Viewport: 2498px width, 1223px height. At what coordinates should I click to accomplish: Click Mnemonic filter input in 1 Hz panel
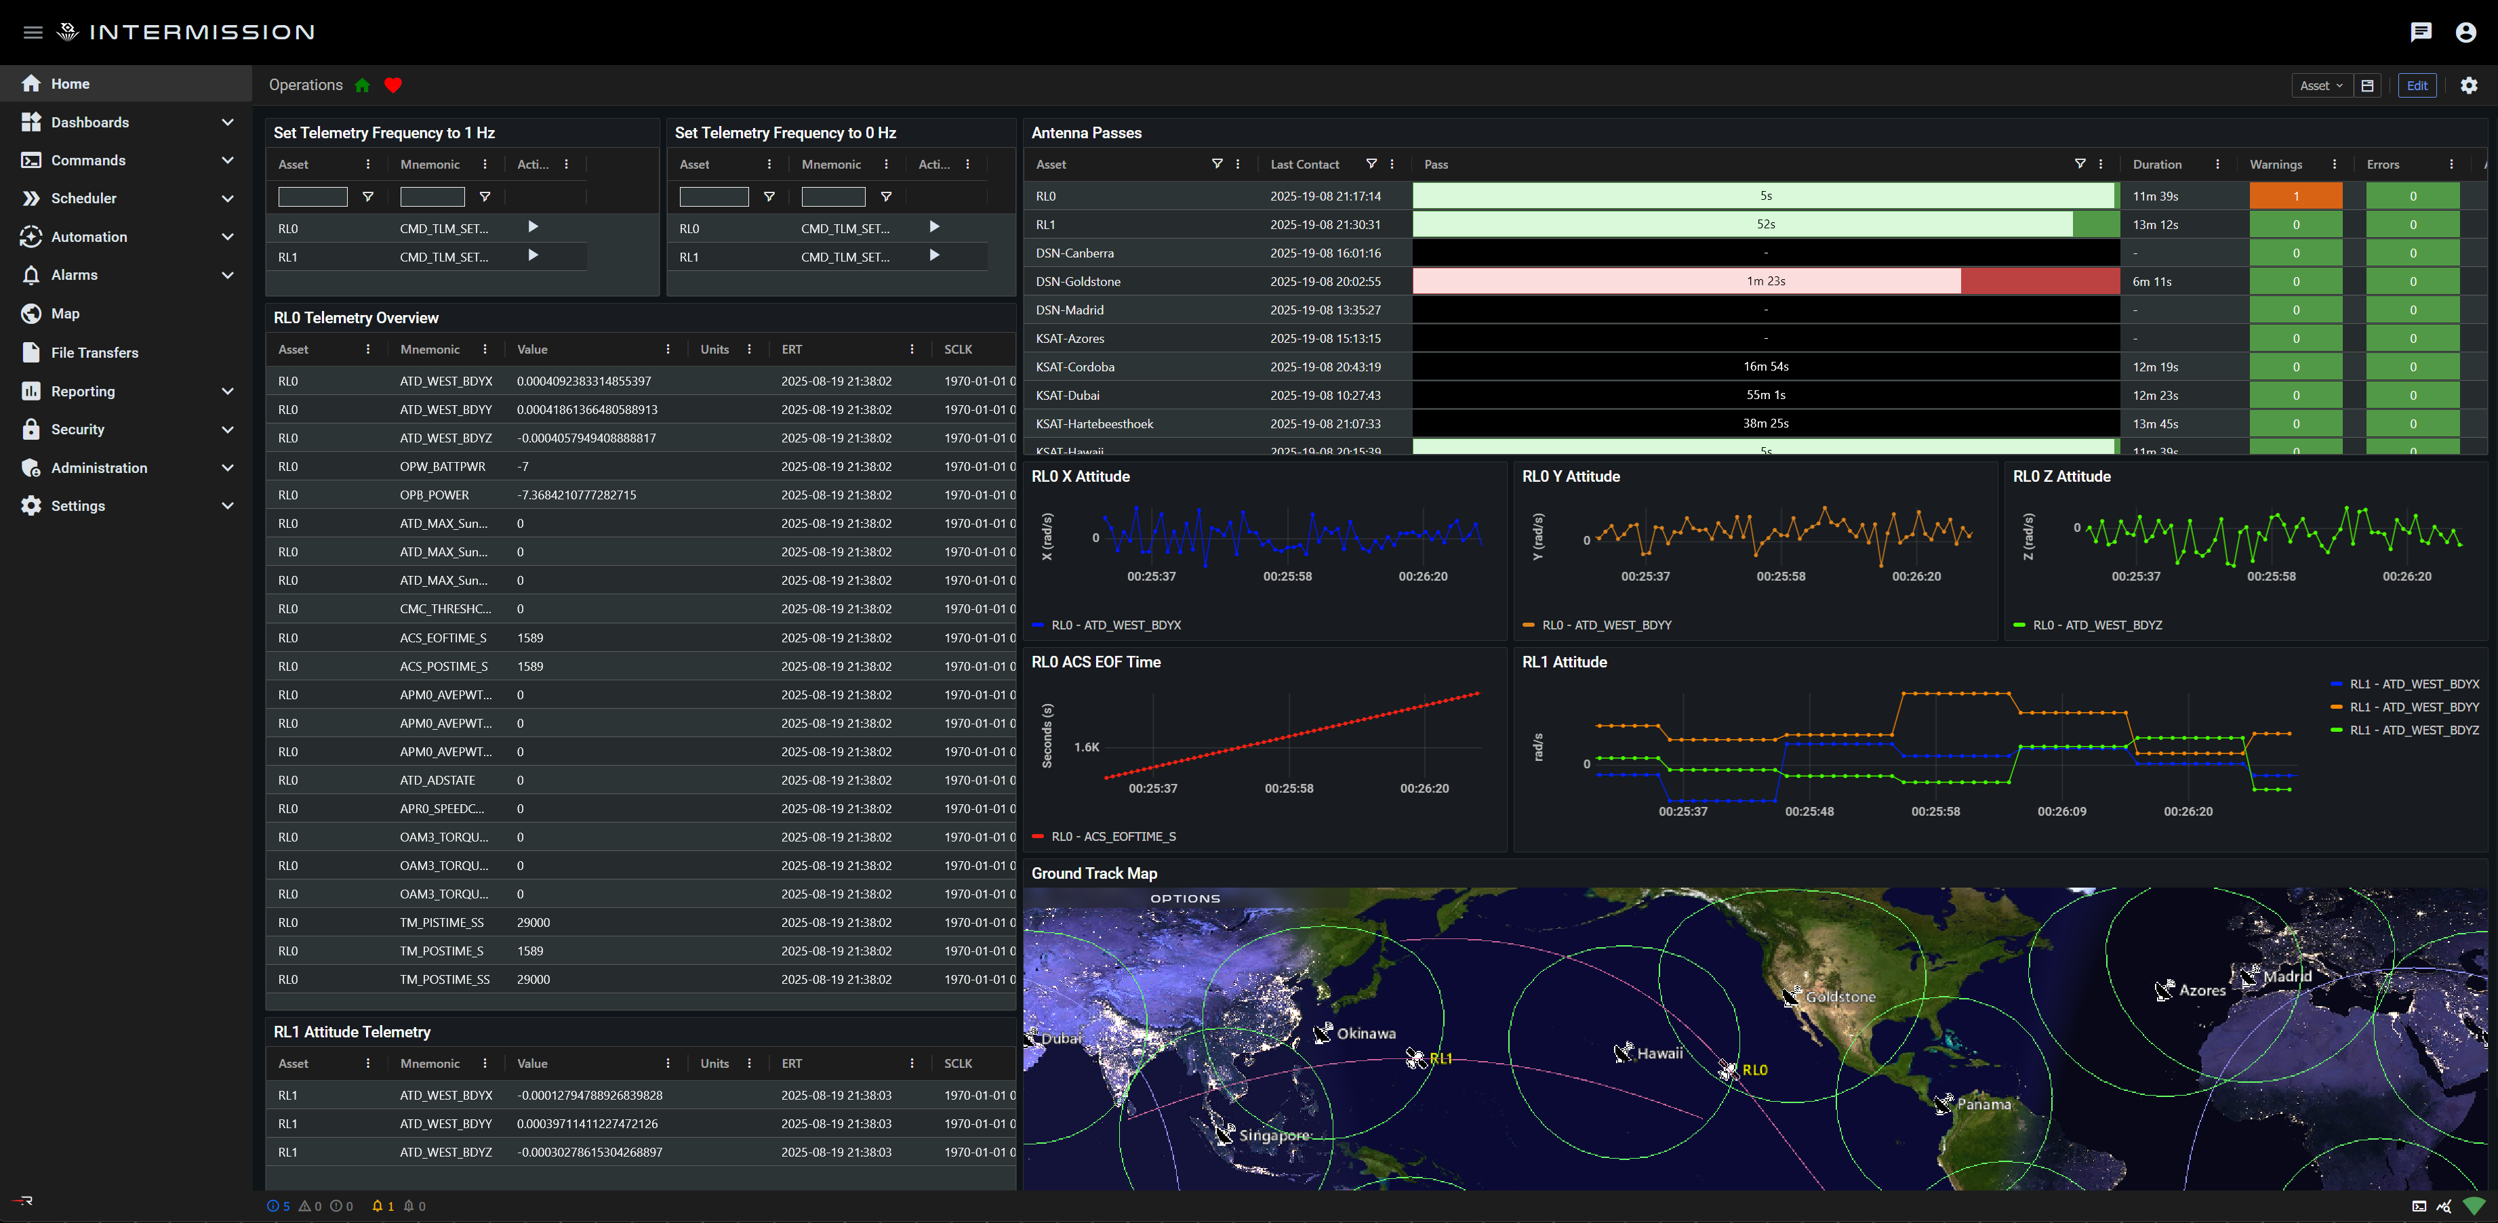pyautogui.click(x=432, y=196)
